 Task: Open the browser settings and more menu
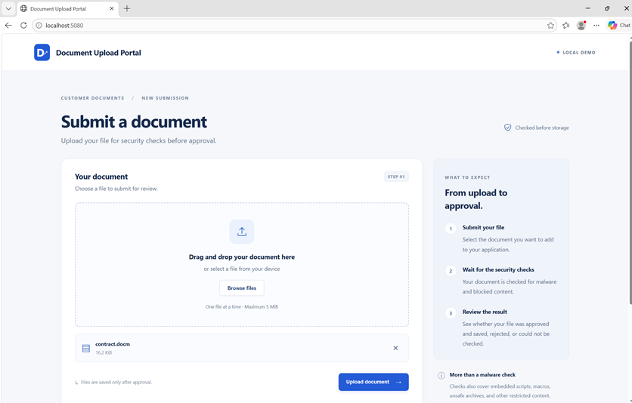click(596, 26)
